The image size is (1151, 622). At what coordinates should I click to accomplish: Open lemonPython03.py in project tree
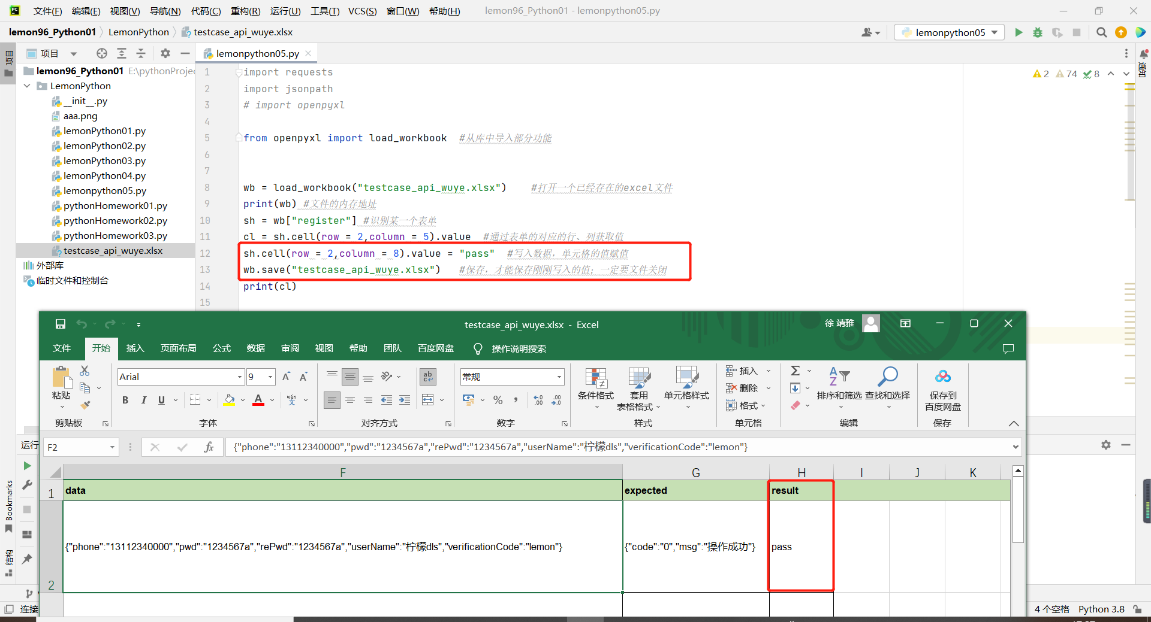coord(104,161)
